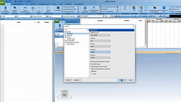Switch to the Дополнительно ribbon tab
The width and height of the screenshot is (181, 102).
79,4
